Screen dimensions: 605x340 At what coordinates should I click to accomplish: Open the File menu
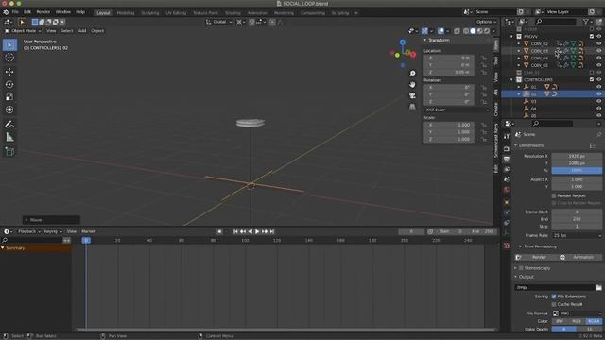15,12
